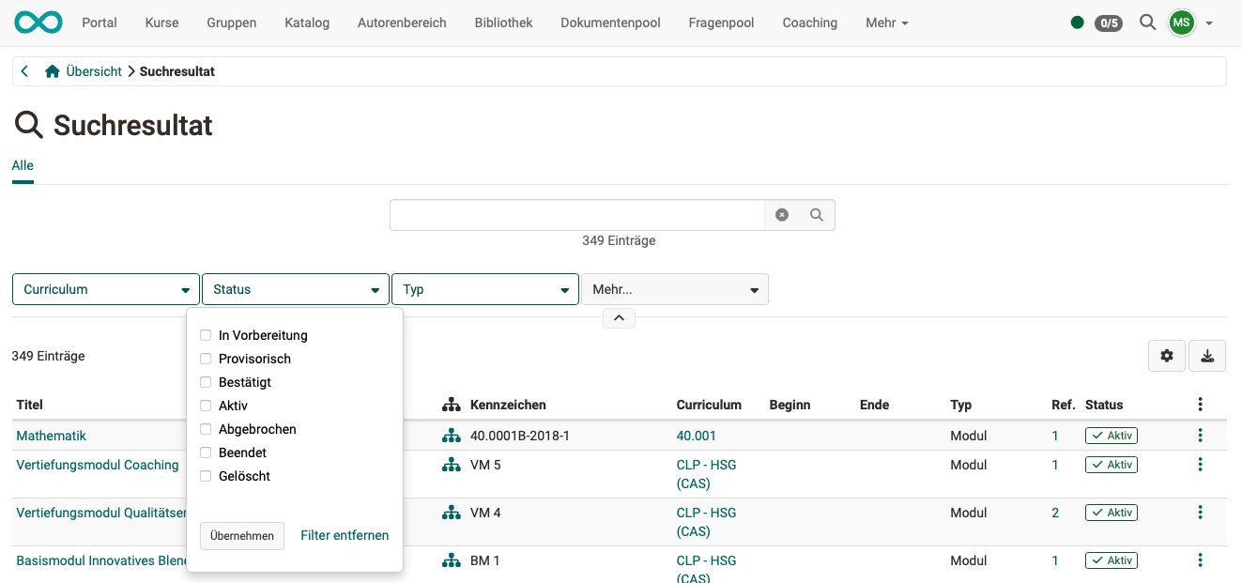Click the magnifier button inside the search bar
1242x583 pixels.
point(816,214)
